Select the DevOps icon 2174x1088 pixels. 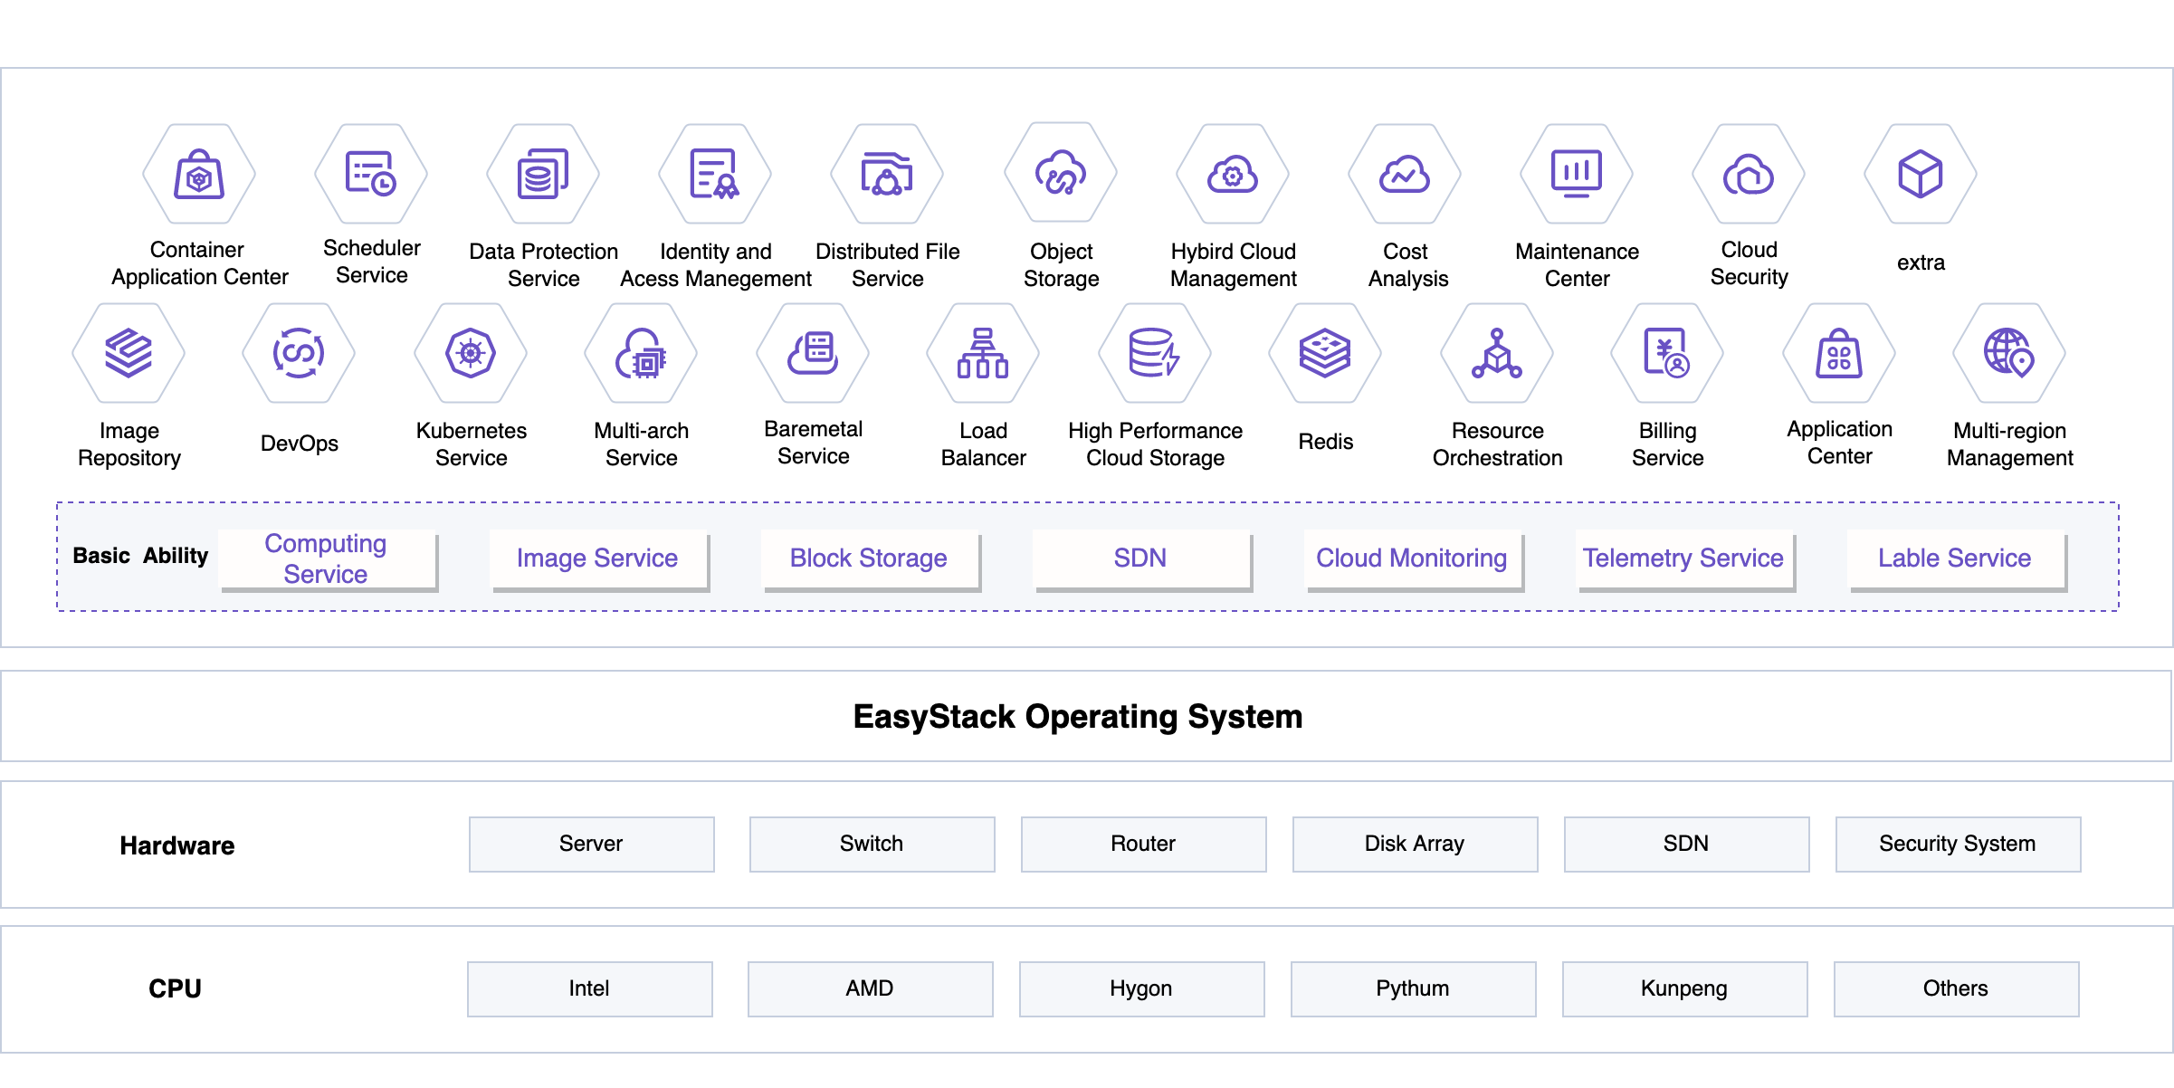(x=299, y=353)
